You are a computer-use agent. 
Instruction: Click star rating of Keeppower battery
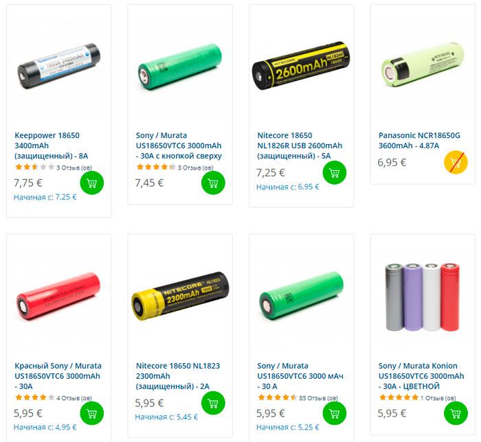(34, 167)
